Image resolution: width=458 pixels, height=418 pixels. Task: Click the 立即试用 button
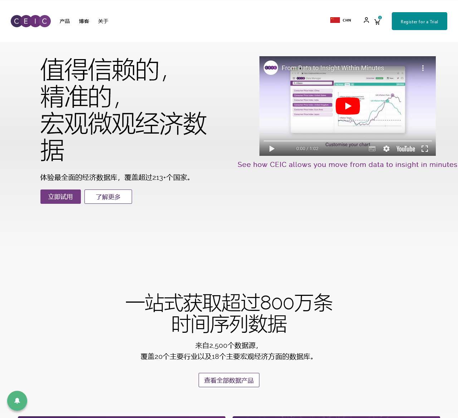tap(60, 197)
